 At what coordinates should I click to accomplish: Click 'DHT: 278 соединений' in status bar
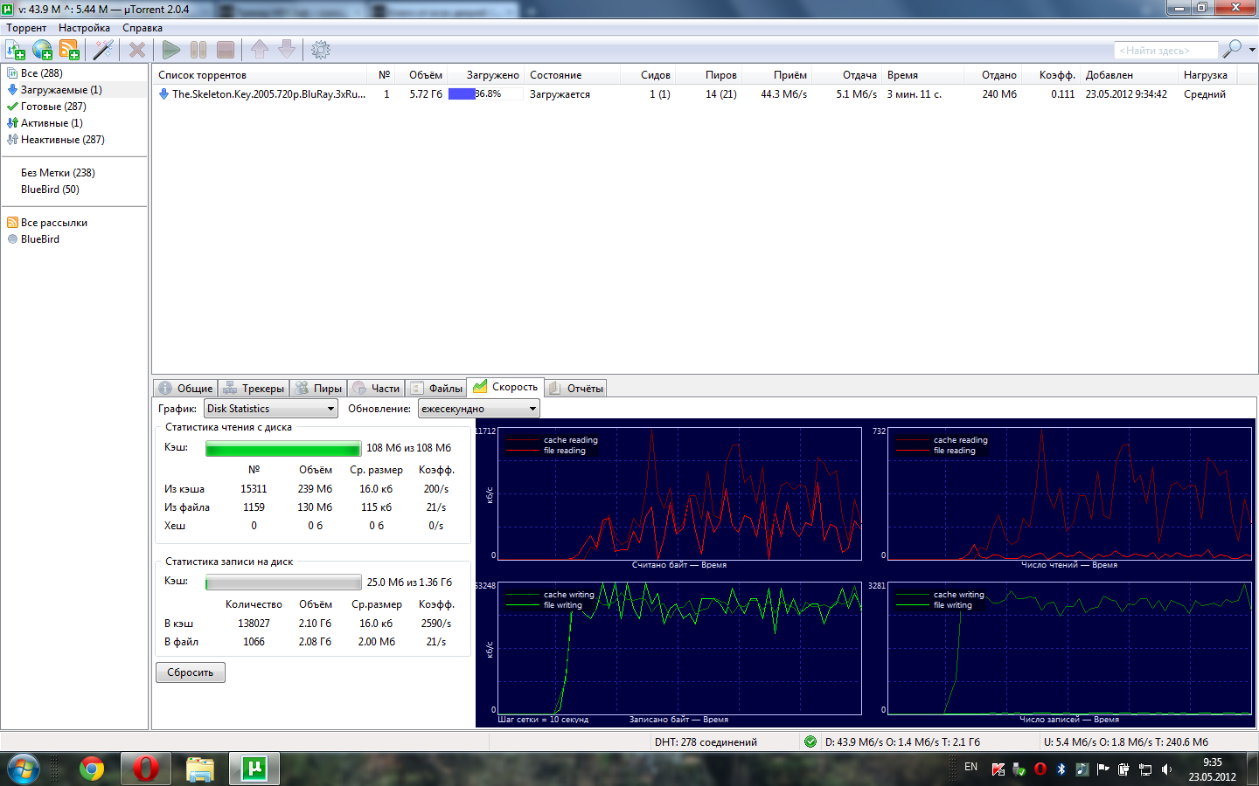click(706, 742)
